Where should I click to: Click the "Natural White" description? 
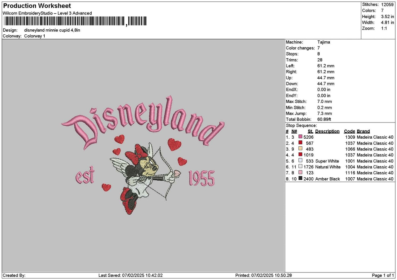point(328,167)
